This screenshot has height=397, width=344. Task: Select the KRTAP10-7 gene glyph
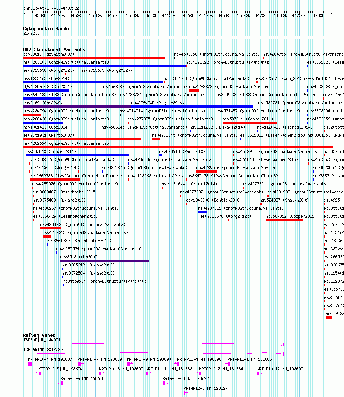(x=81, y=364)
